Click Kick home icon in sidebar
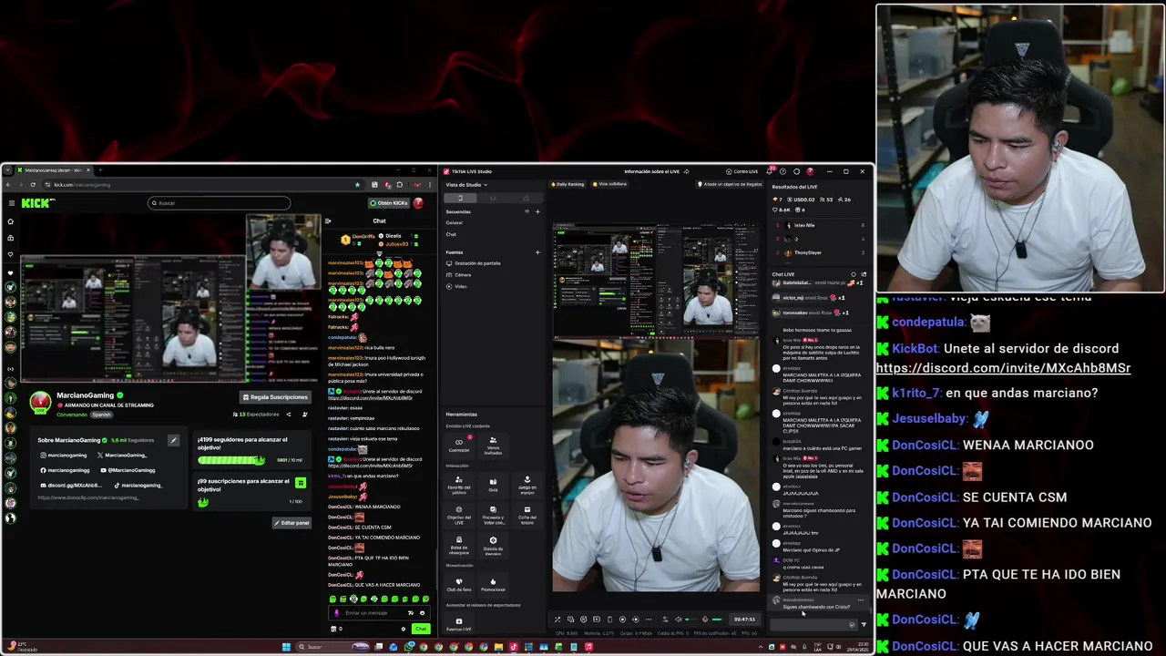Screen dimensions: 1166x656 point(11,221)
